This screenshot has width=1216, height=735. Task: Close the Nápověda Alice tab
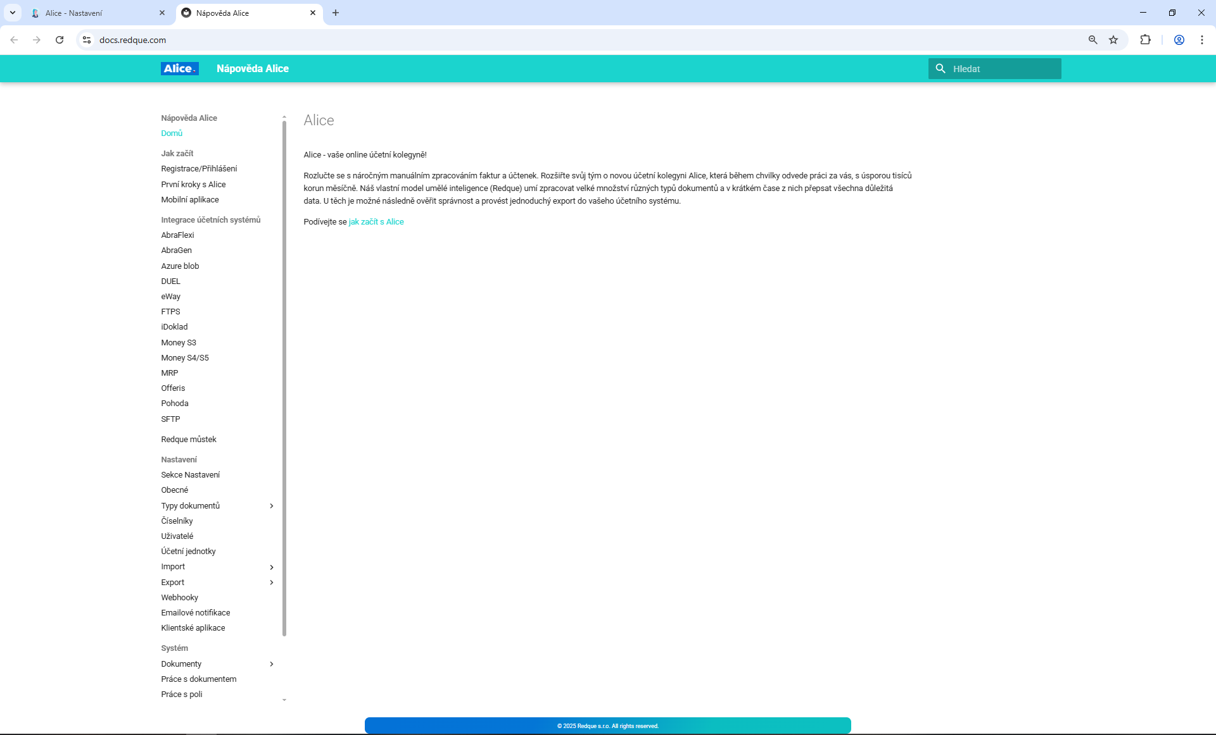[x=313, y=13]
